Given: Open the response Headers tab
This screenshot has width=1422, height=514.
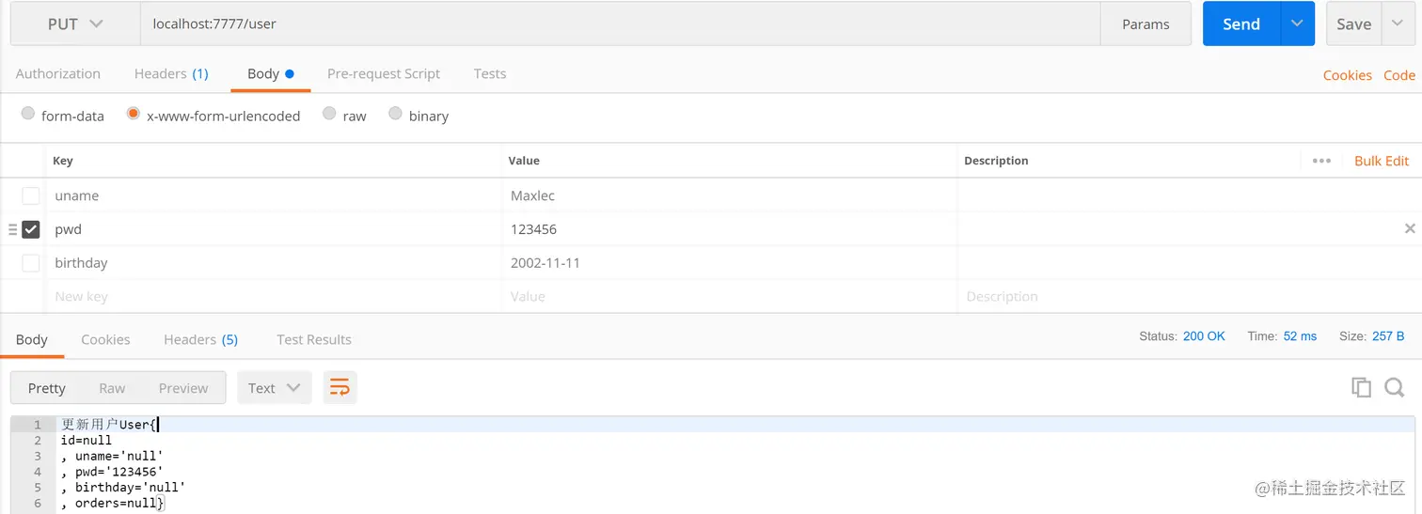Looking at the screenshot, I should click(200, 339).
